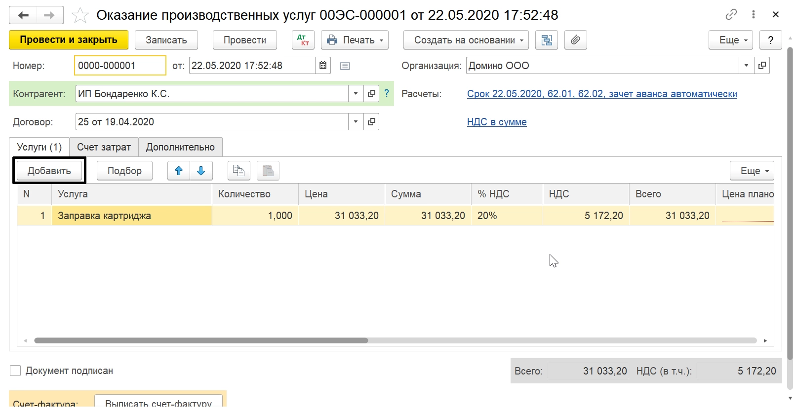The height and width of the screenshot is (412, 795).
Task: Click the Контрагент field ИП Бондаренко К.С.
Action: 212,94
